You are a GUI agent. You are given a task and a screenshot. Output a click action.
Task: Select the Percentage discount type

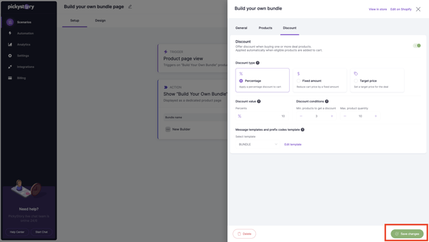pos(263,80)
